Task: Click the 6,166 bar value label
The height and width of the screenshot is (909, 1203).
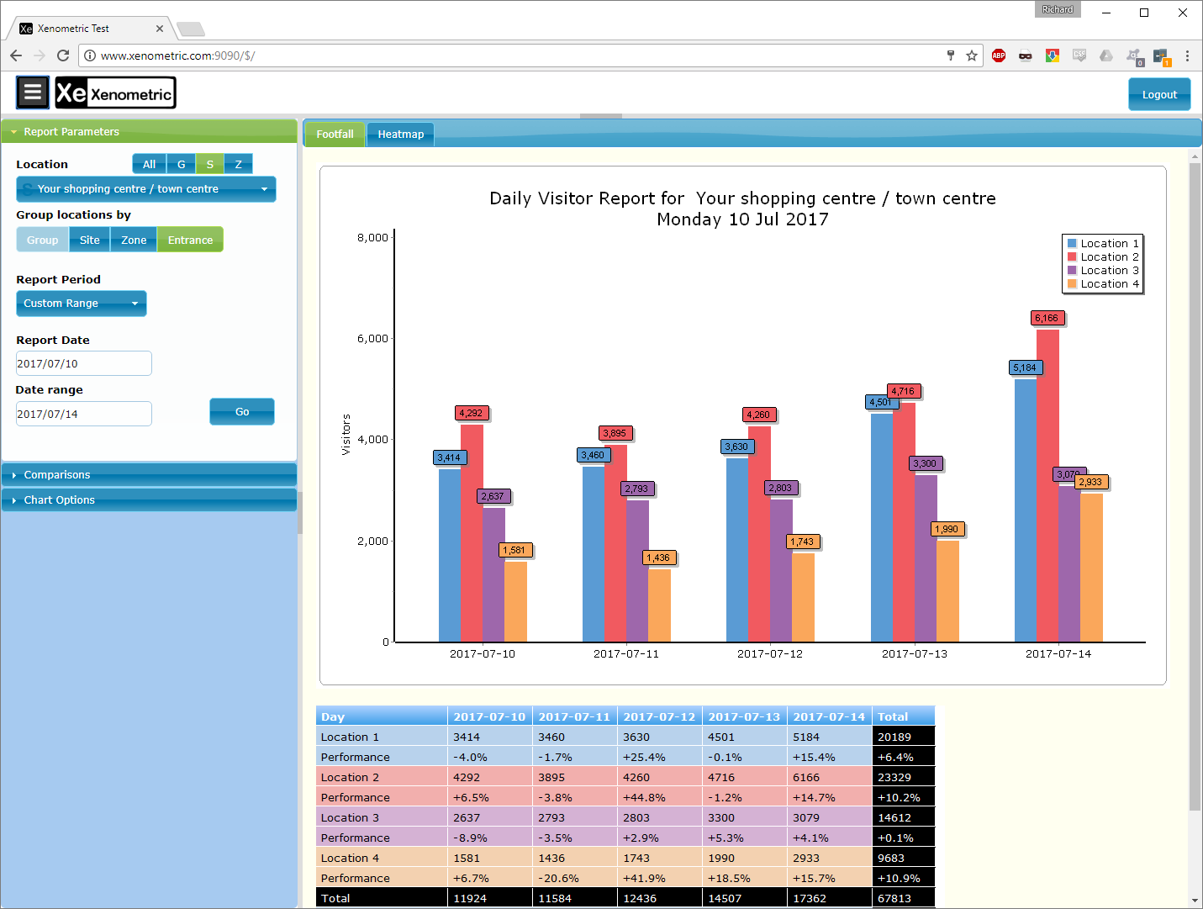Action: click(x=1047, y=318)
